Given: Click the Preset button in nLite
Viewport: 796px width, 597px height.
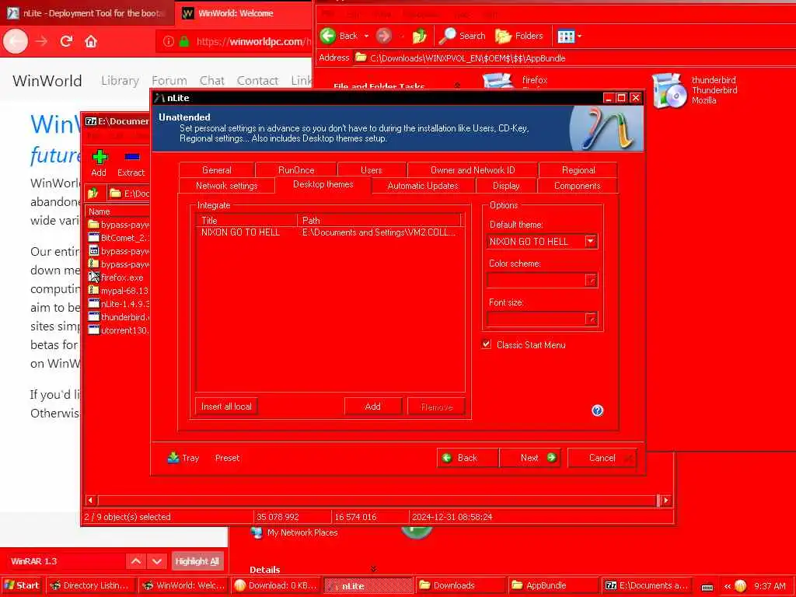Looking at the screenshot, I should point(227,457).
